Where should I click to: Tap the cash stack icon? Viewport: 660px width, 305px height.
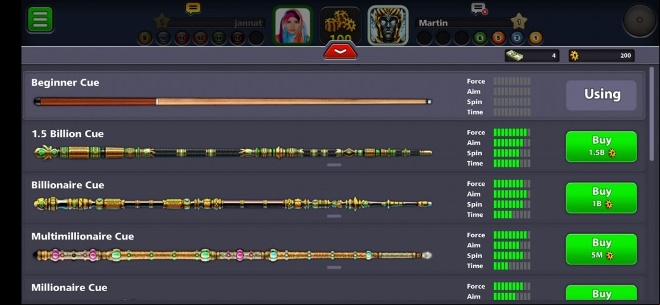[x=514, y=56]
